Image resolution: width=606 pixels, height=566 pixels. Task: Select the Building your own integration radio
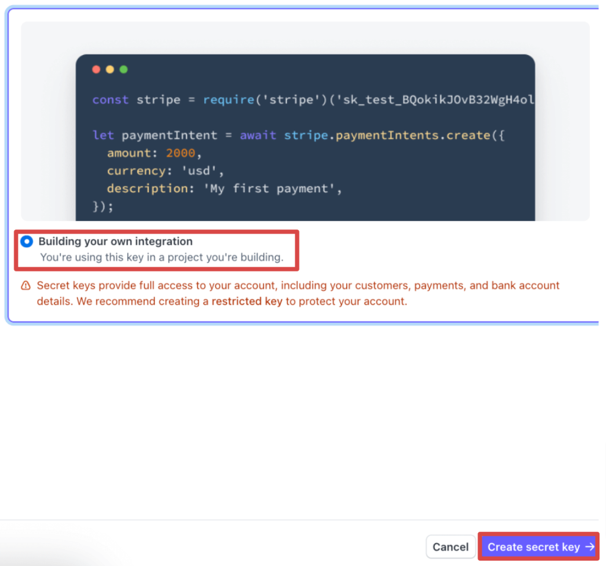pyautogui.click(x=27, y=241)
